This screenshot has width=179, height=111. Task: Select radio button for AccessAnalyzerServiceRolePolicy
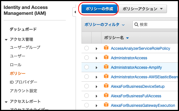pyautogui.click(x=87, y=48)
